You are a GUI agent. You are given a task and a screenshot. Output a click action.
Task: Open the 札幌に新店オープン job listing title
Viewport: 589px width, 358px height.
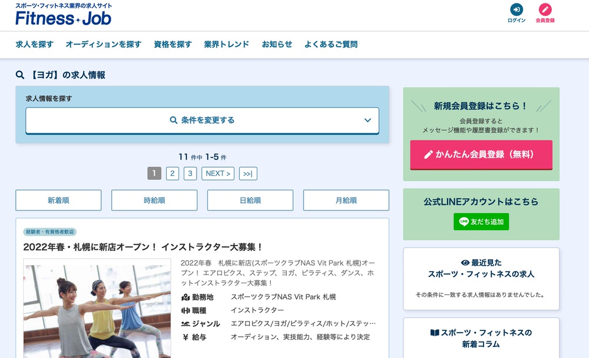(x=143, y=247)
